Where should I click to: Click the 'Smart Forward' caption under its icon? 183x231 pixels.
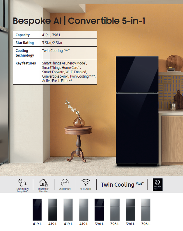tap(65, 189)
